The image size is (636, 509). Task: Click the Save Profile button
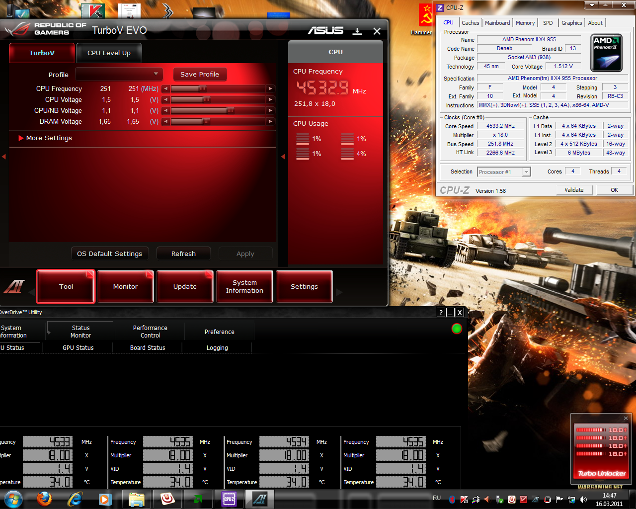pos(200,74)
